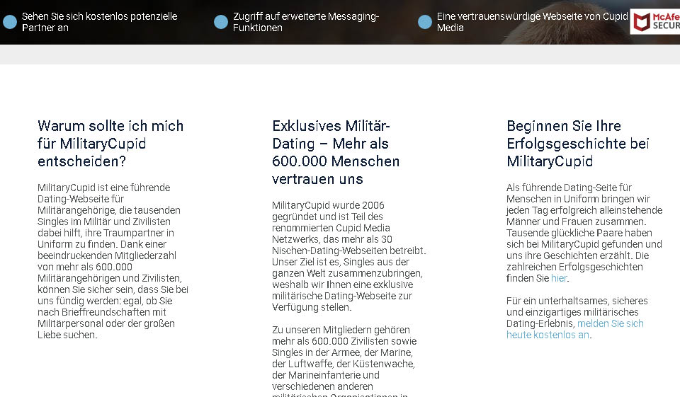Viewport: 680px width, 397px height.
Task: Click the paragraph starting "MilitaryCupid wurde 2006 gegründet"
Action: (347, 256)
